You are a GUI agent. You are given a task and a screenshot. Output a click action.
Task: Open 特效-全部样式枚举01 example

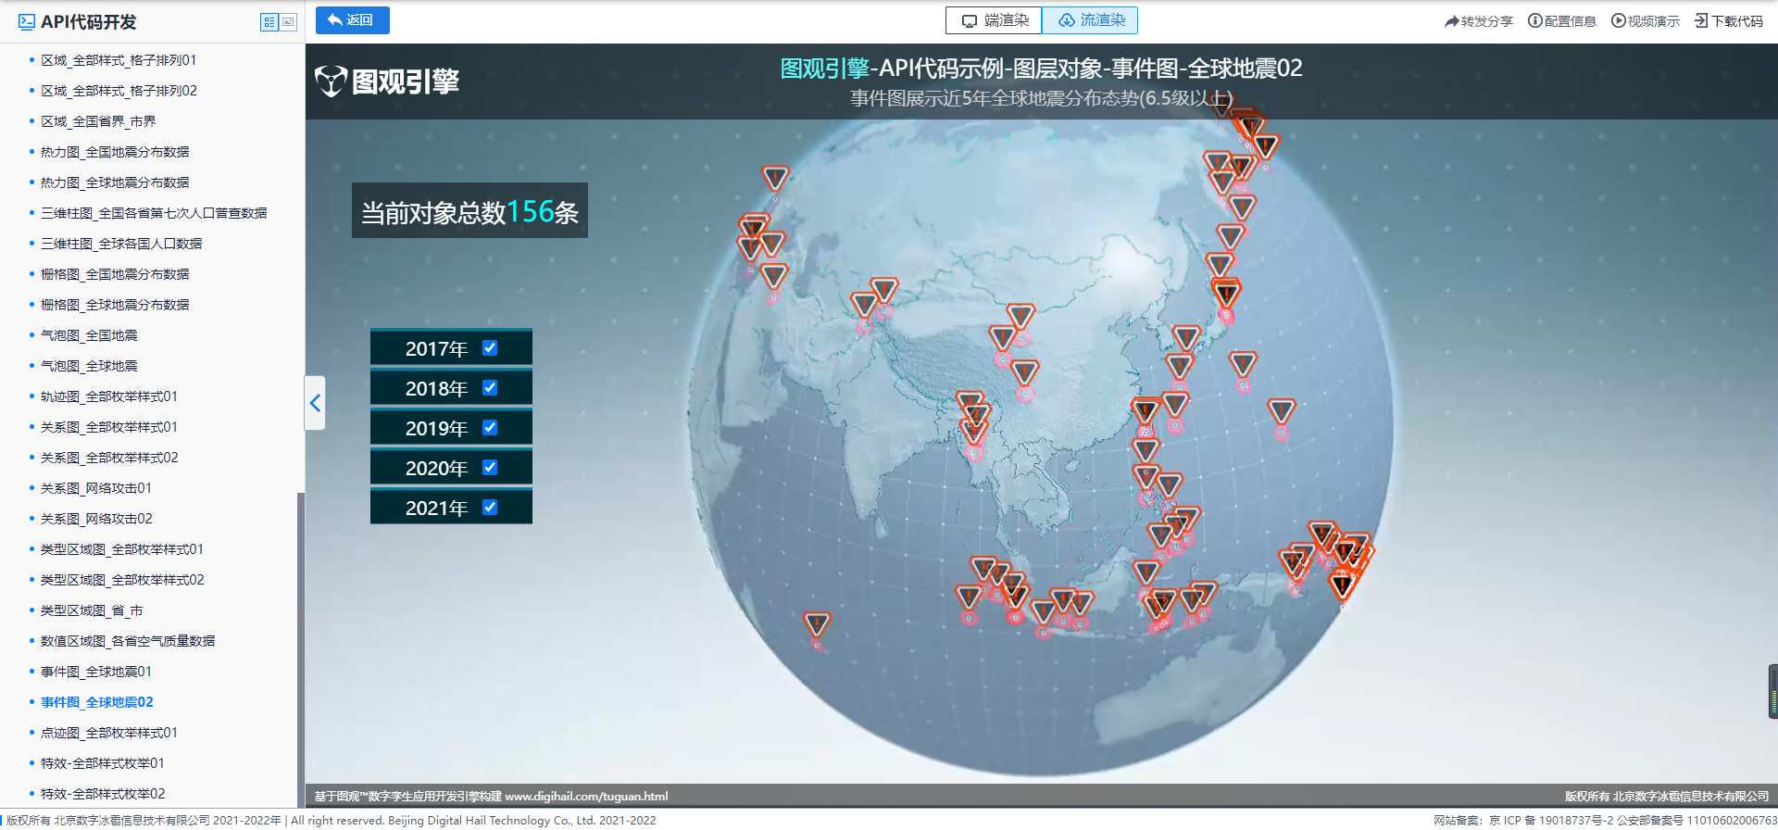click(x=103, y=763)
